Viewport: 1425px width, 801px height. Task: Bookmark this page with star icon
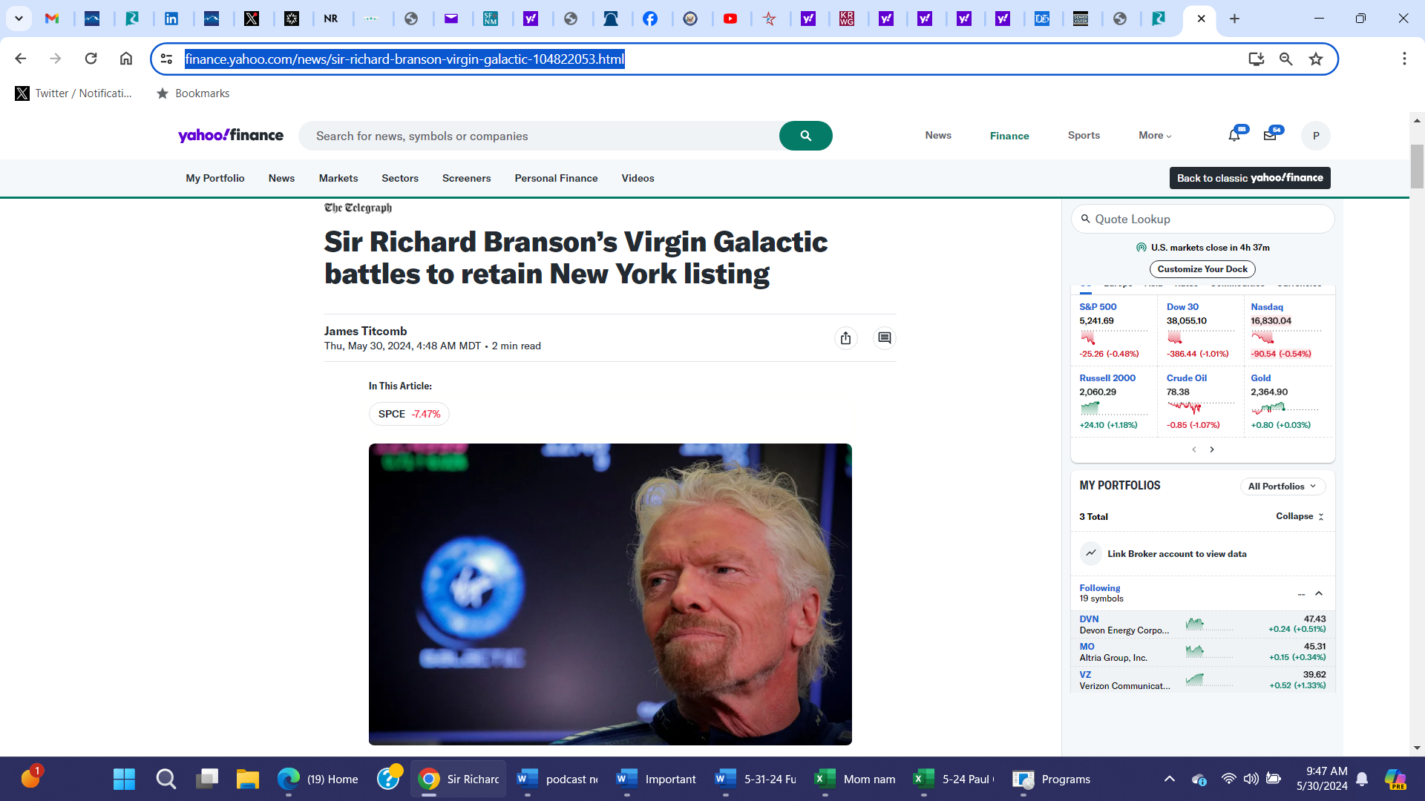coord(1316,59)
